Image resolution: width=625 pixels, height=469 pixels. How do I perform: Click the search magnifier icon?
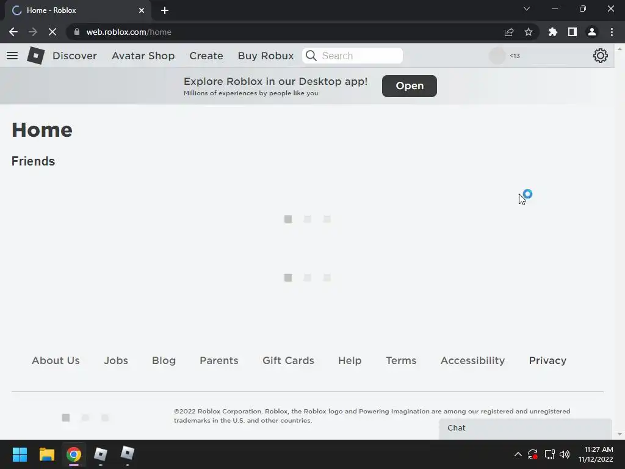pos(311,56)
